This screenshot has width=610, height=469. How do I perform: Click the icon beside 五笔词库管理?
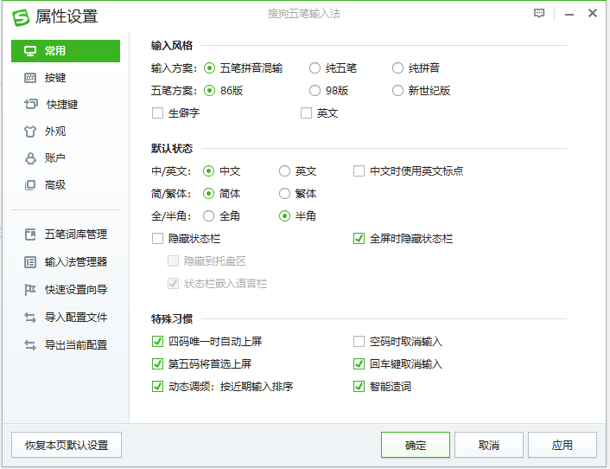pos(30,234)
